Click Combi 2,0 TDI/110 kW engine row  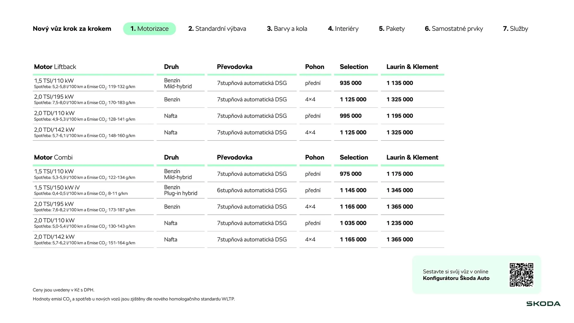pos(239,223)
